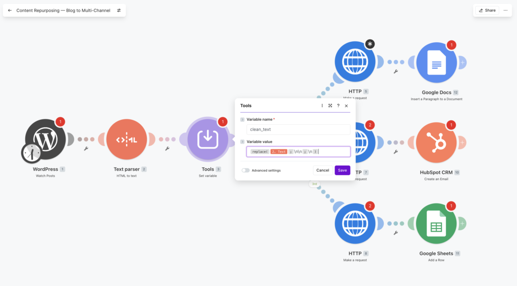Click 'Watch Posts' text under WordPress

tap(45, 176)
